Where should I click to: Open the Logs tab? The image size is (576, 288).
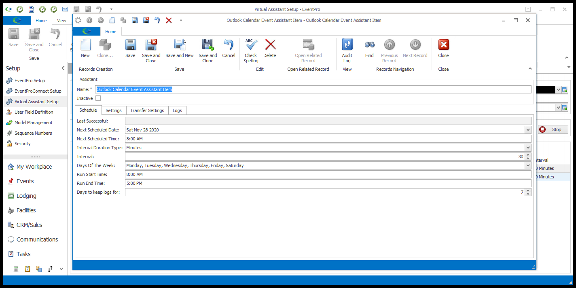[177, 110]
